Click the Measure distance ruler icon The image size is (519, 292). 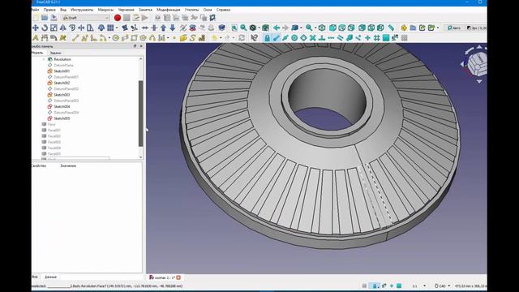(x=391, y=28)
